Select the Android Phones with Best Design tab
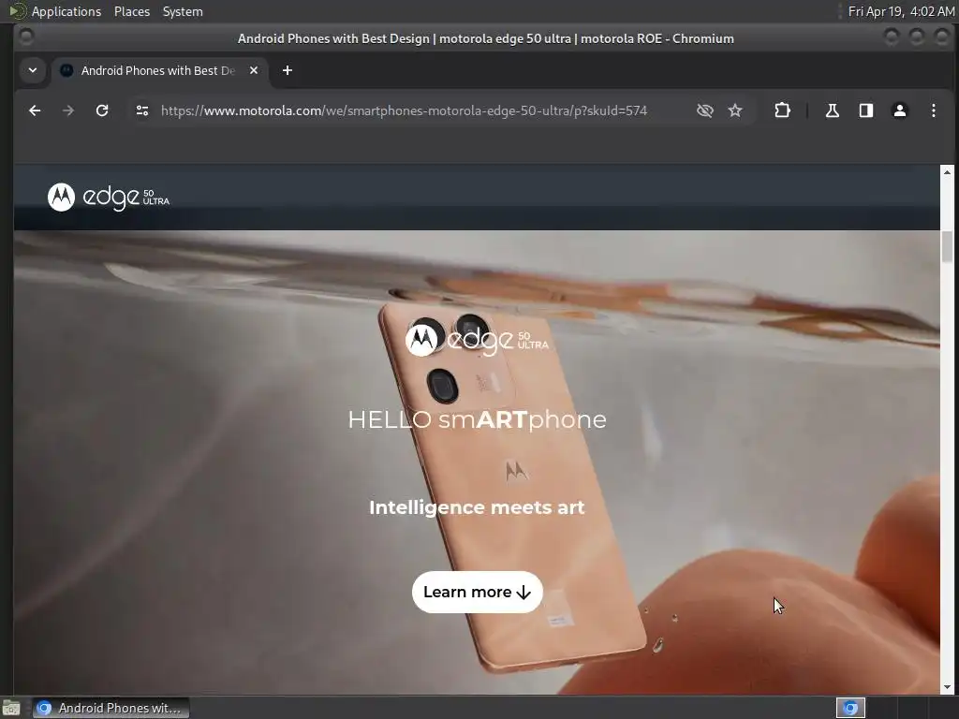Image resolution: width=959 pixels, height=719 pixels. point(159,70)
